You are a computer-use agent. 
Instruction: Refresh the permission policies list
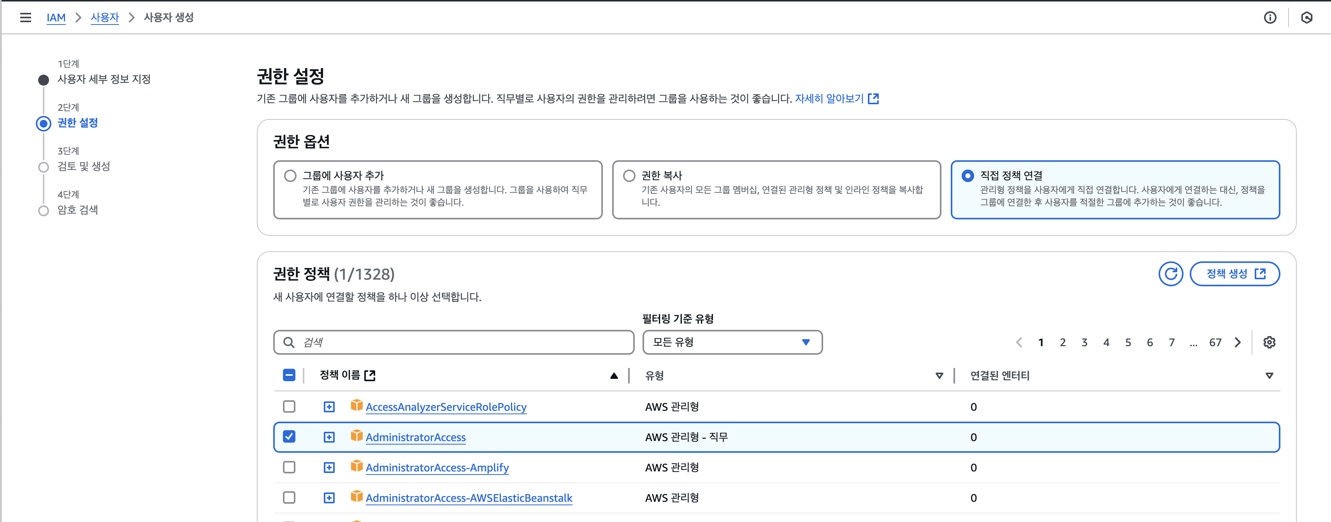[x=1170, y=274]
